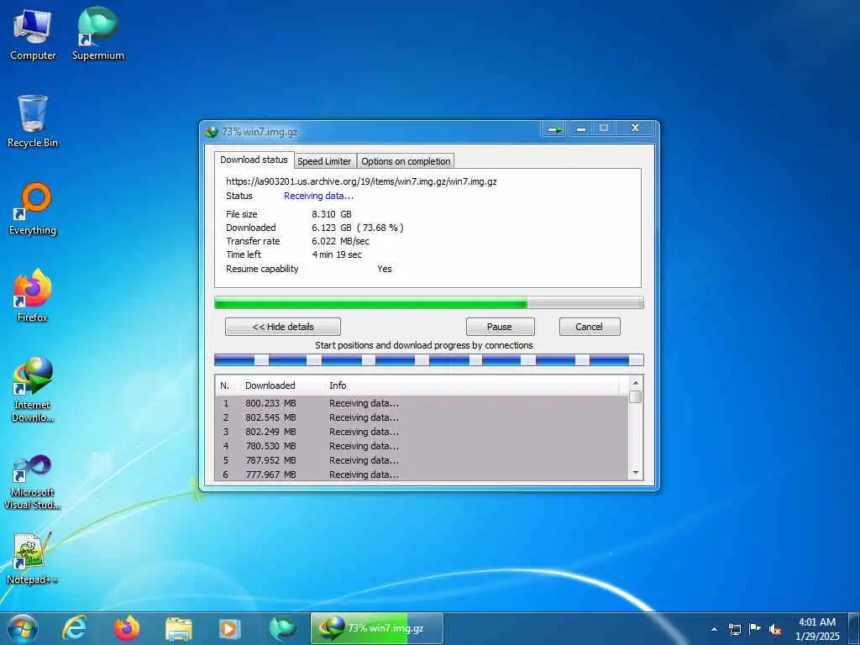Click the << Hide details button
Screen dimensions: 860x645
(x=283, y=327)
